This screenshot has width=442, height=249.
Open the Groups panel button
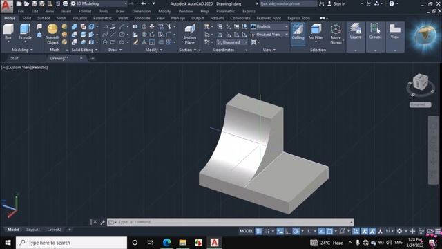pyautogui.click(x=375, y=31)
